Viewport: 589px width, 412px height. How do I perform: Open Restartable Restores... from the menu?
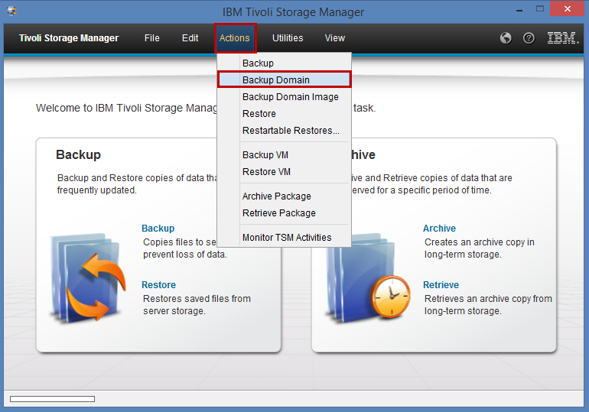(285, 131)
